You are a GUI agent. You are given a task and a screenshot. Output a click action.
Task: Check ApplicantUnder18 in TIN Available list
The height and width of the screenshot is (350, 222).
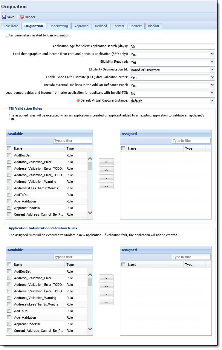9,208
